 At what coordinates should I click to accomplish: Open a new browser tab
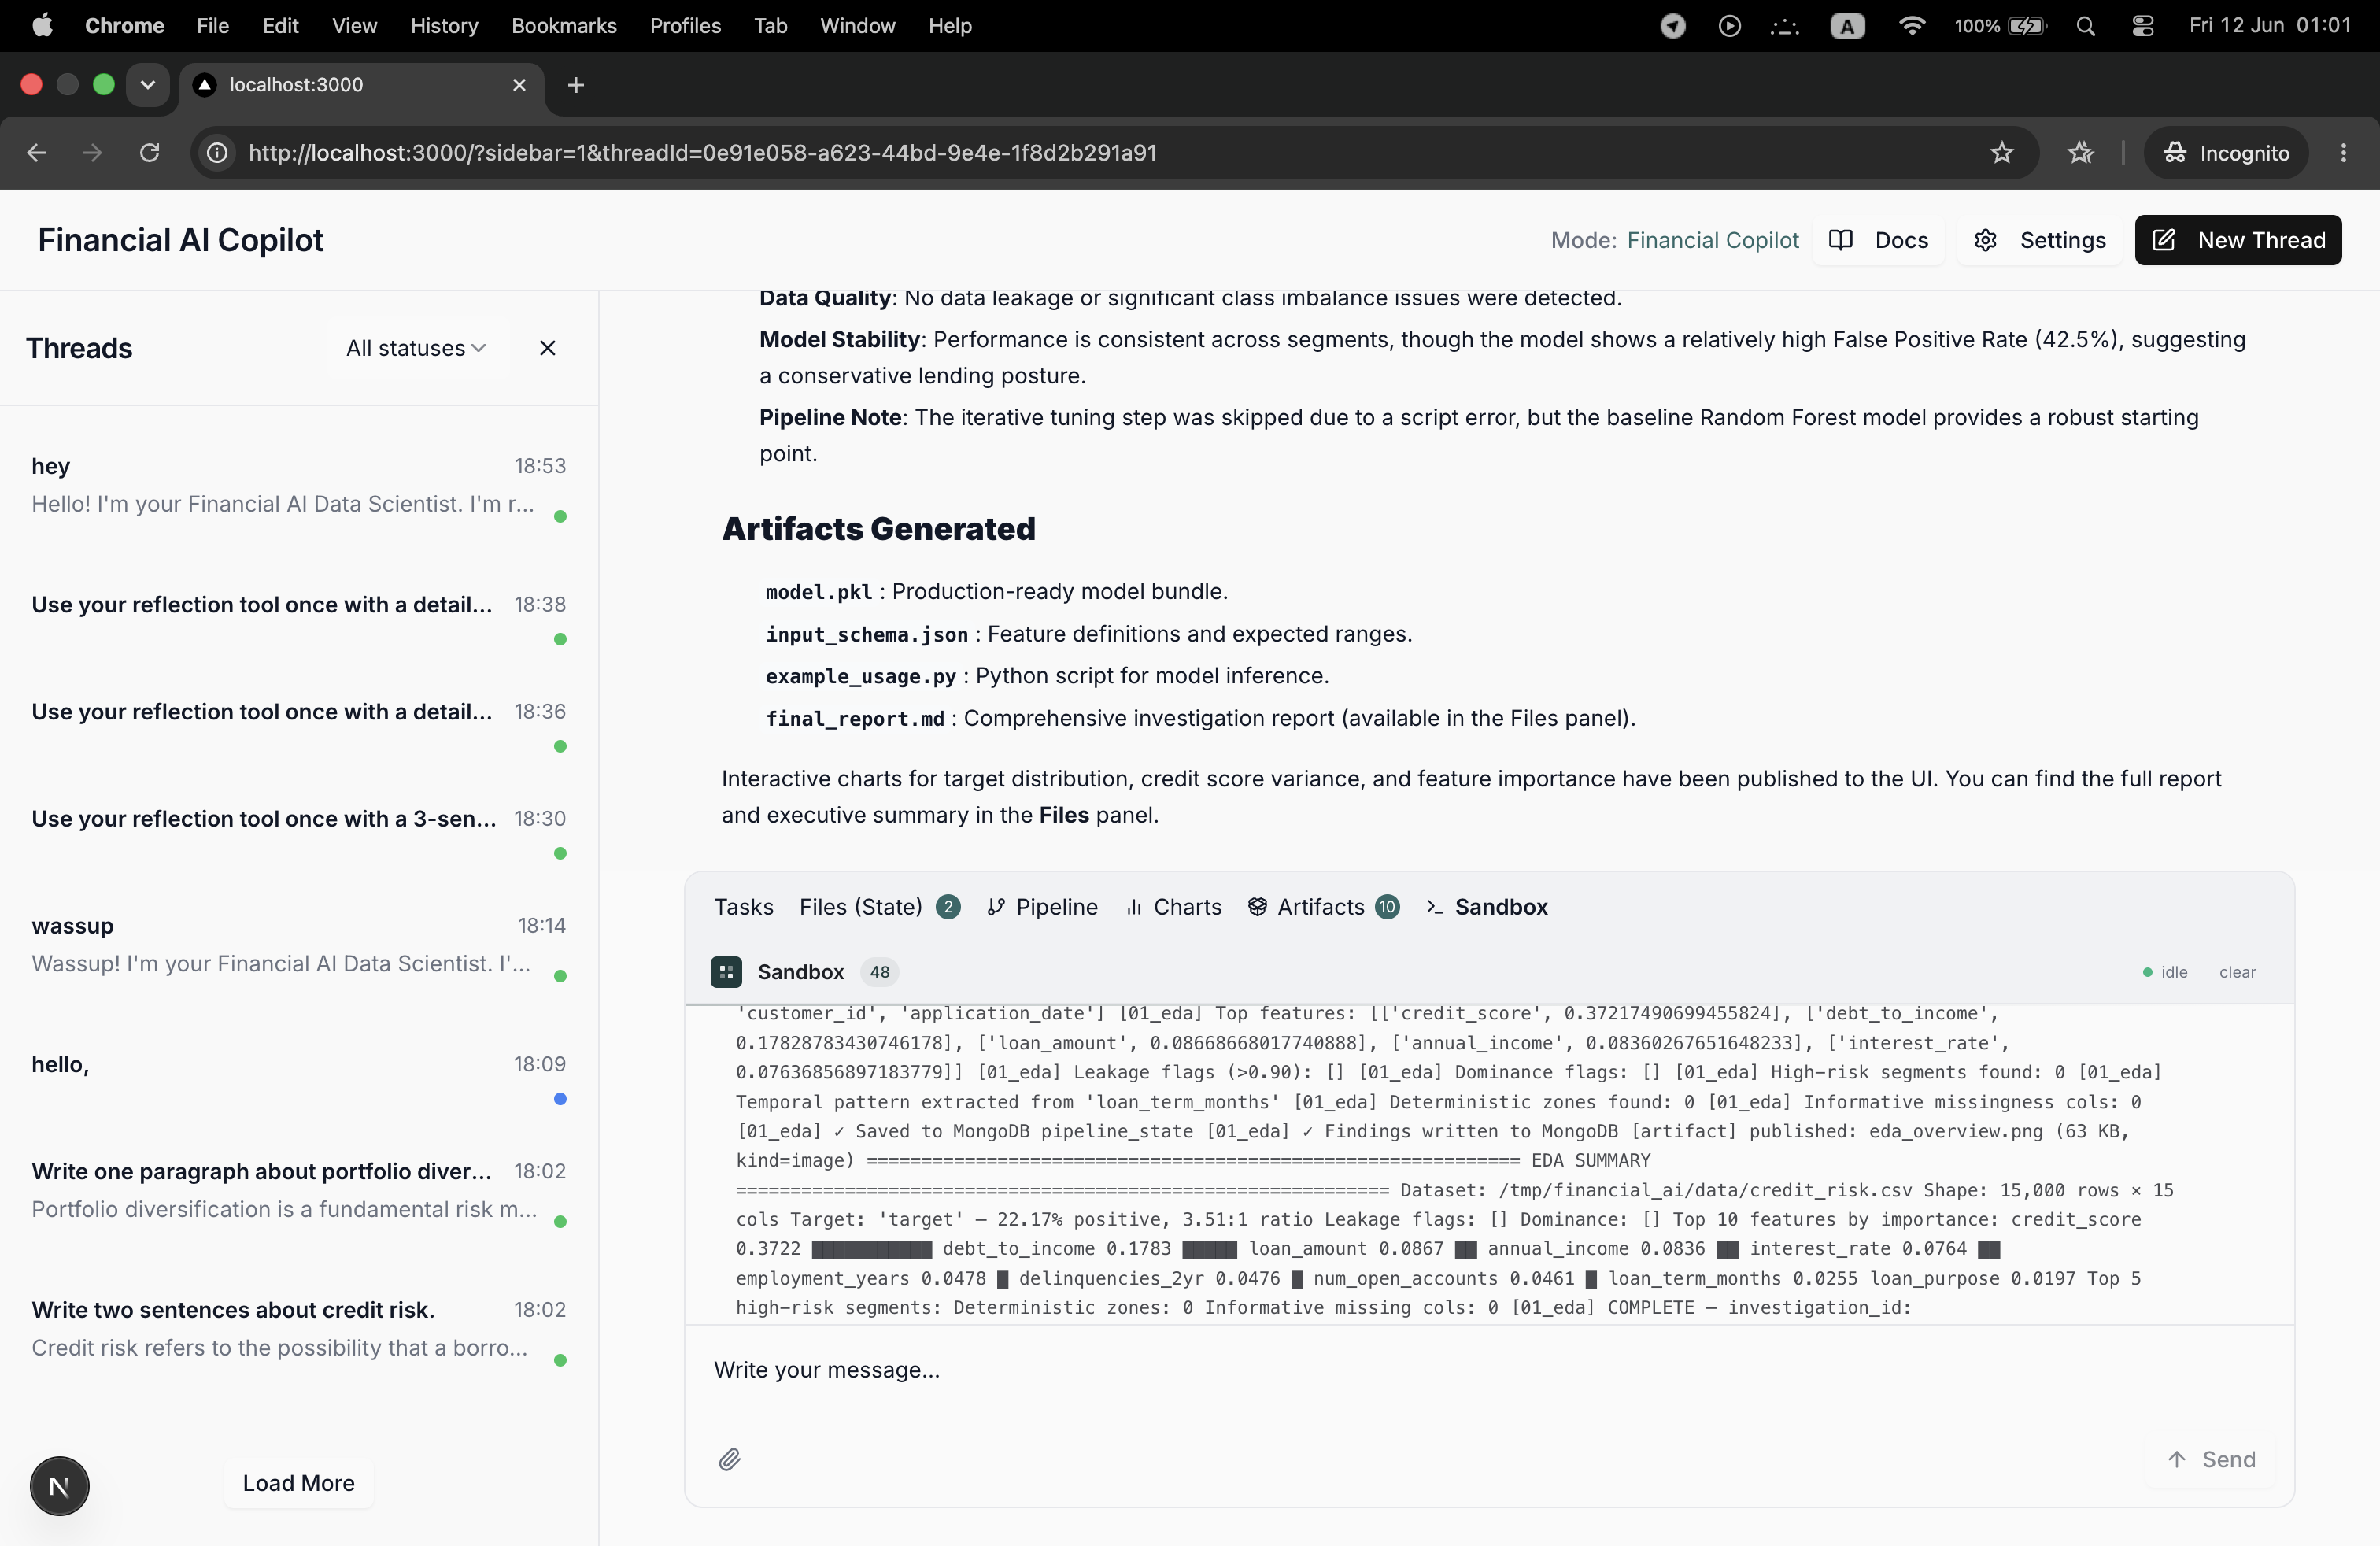[575, 85]
